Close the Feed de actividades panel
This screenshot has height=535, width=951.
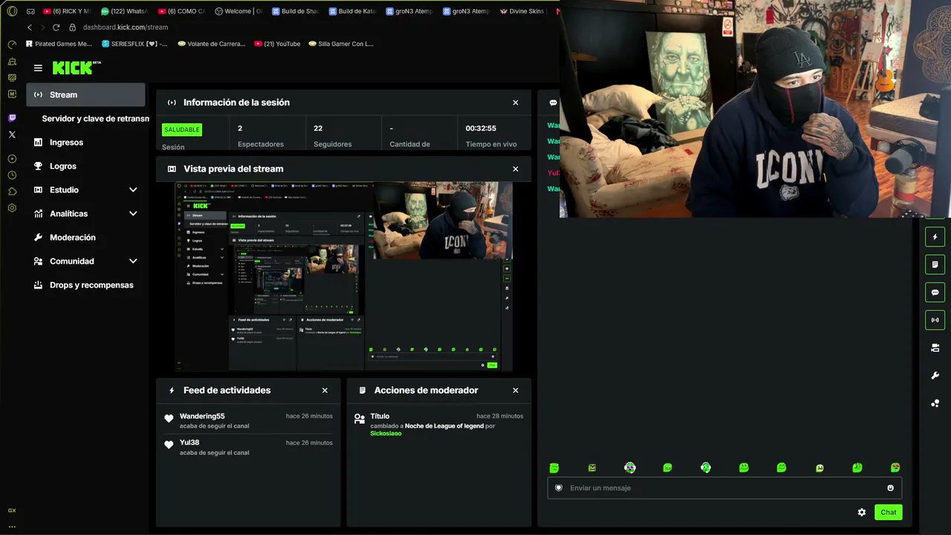325,390
